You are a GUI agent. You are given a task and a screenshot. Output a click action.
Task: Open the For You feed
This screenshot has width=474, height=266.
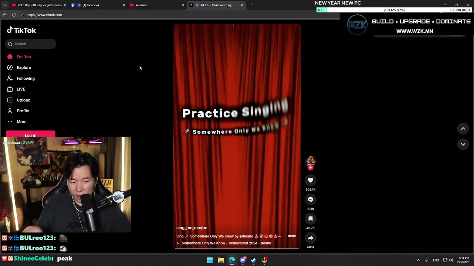pyautogui.click(x=24, y=57)
